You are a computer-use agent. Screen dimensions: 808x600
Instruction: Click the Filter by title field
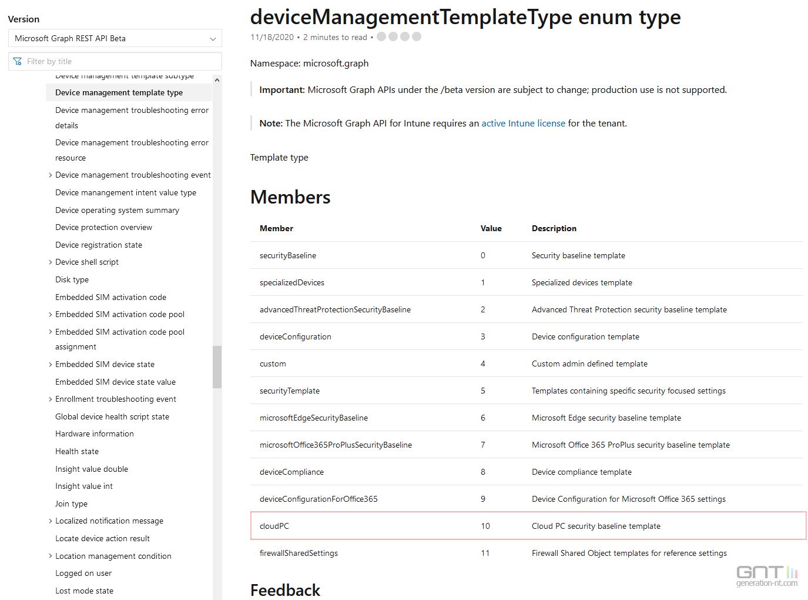[115, 61]
